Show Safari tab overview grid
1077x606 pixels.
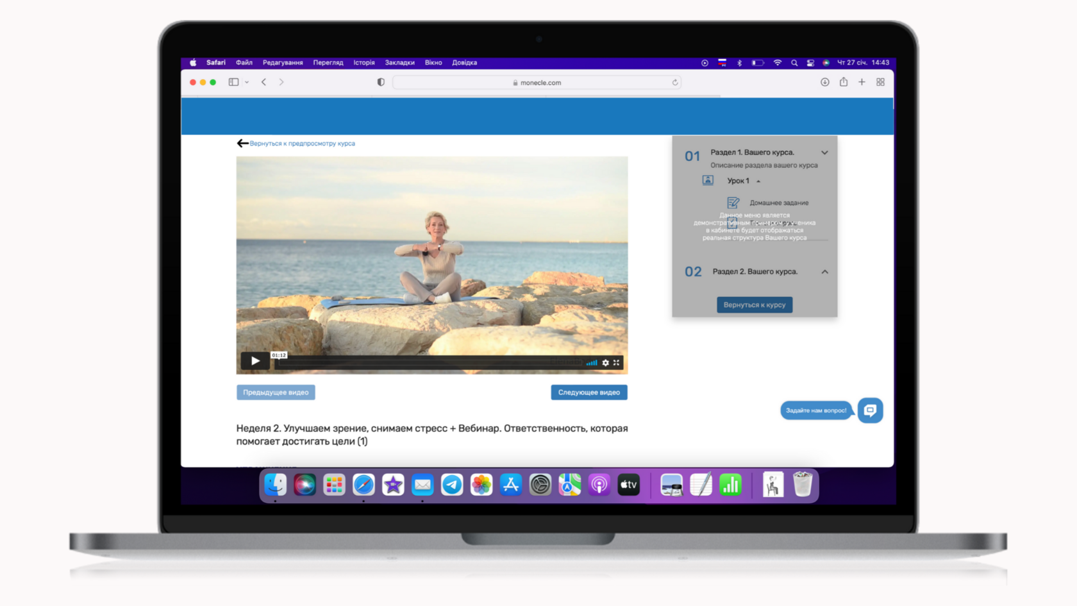(880, 82)
